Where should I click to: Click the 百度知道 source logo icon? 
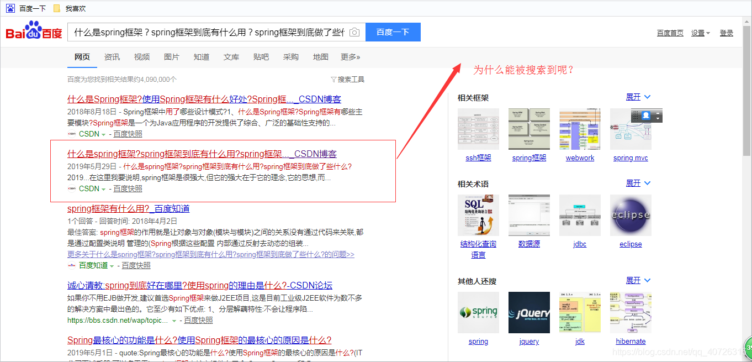(x=72, y=265)
